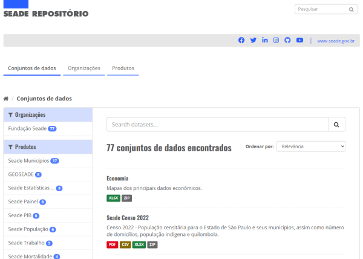Switch to the Organizações tab
363x259 pixels.
click(84, 68)
